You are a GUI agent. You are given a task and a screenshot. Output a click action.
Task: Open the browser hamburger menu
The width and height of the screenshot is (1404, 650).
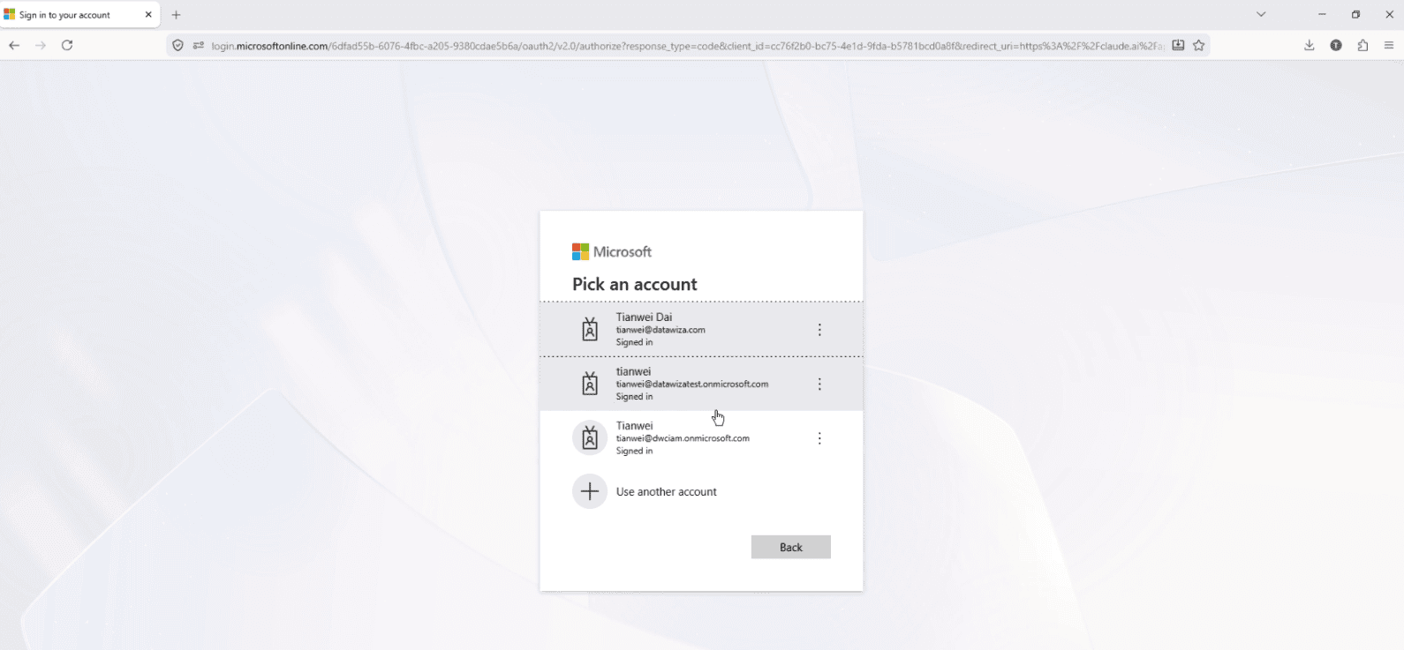click(x=1389, y=46)
